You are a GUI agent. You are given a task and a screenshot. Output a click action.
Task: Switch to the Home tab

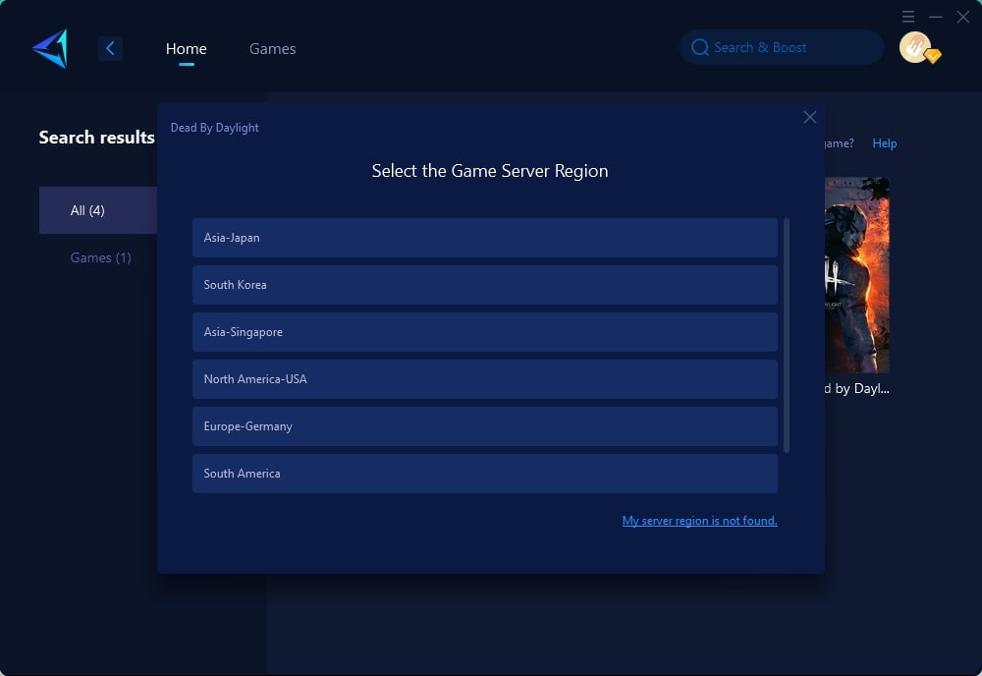pos(186,49)
